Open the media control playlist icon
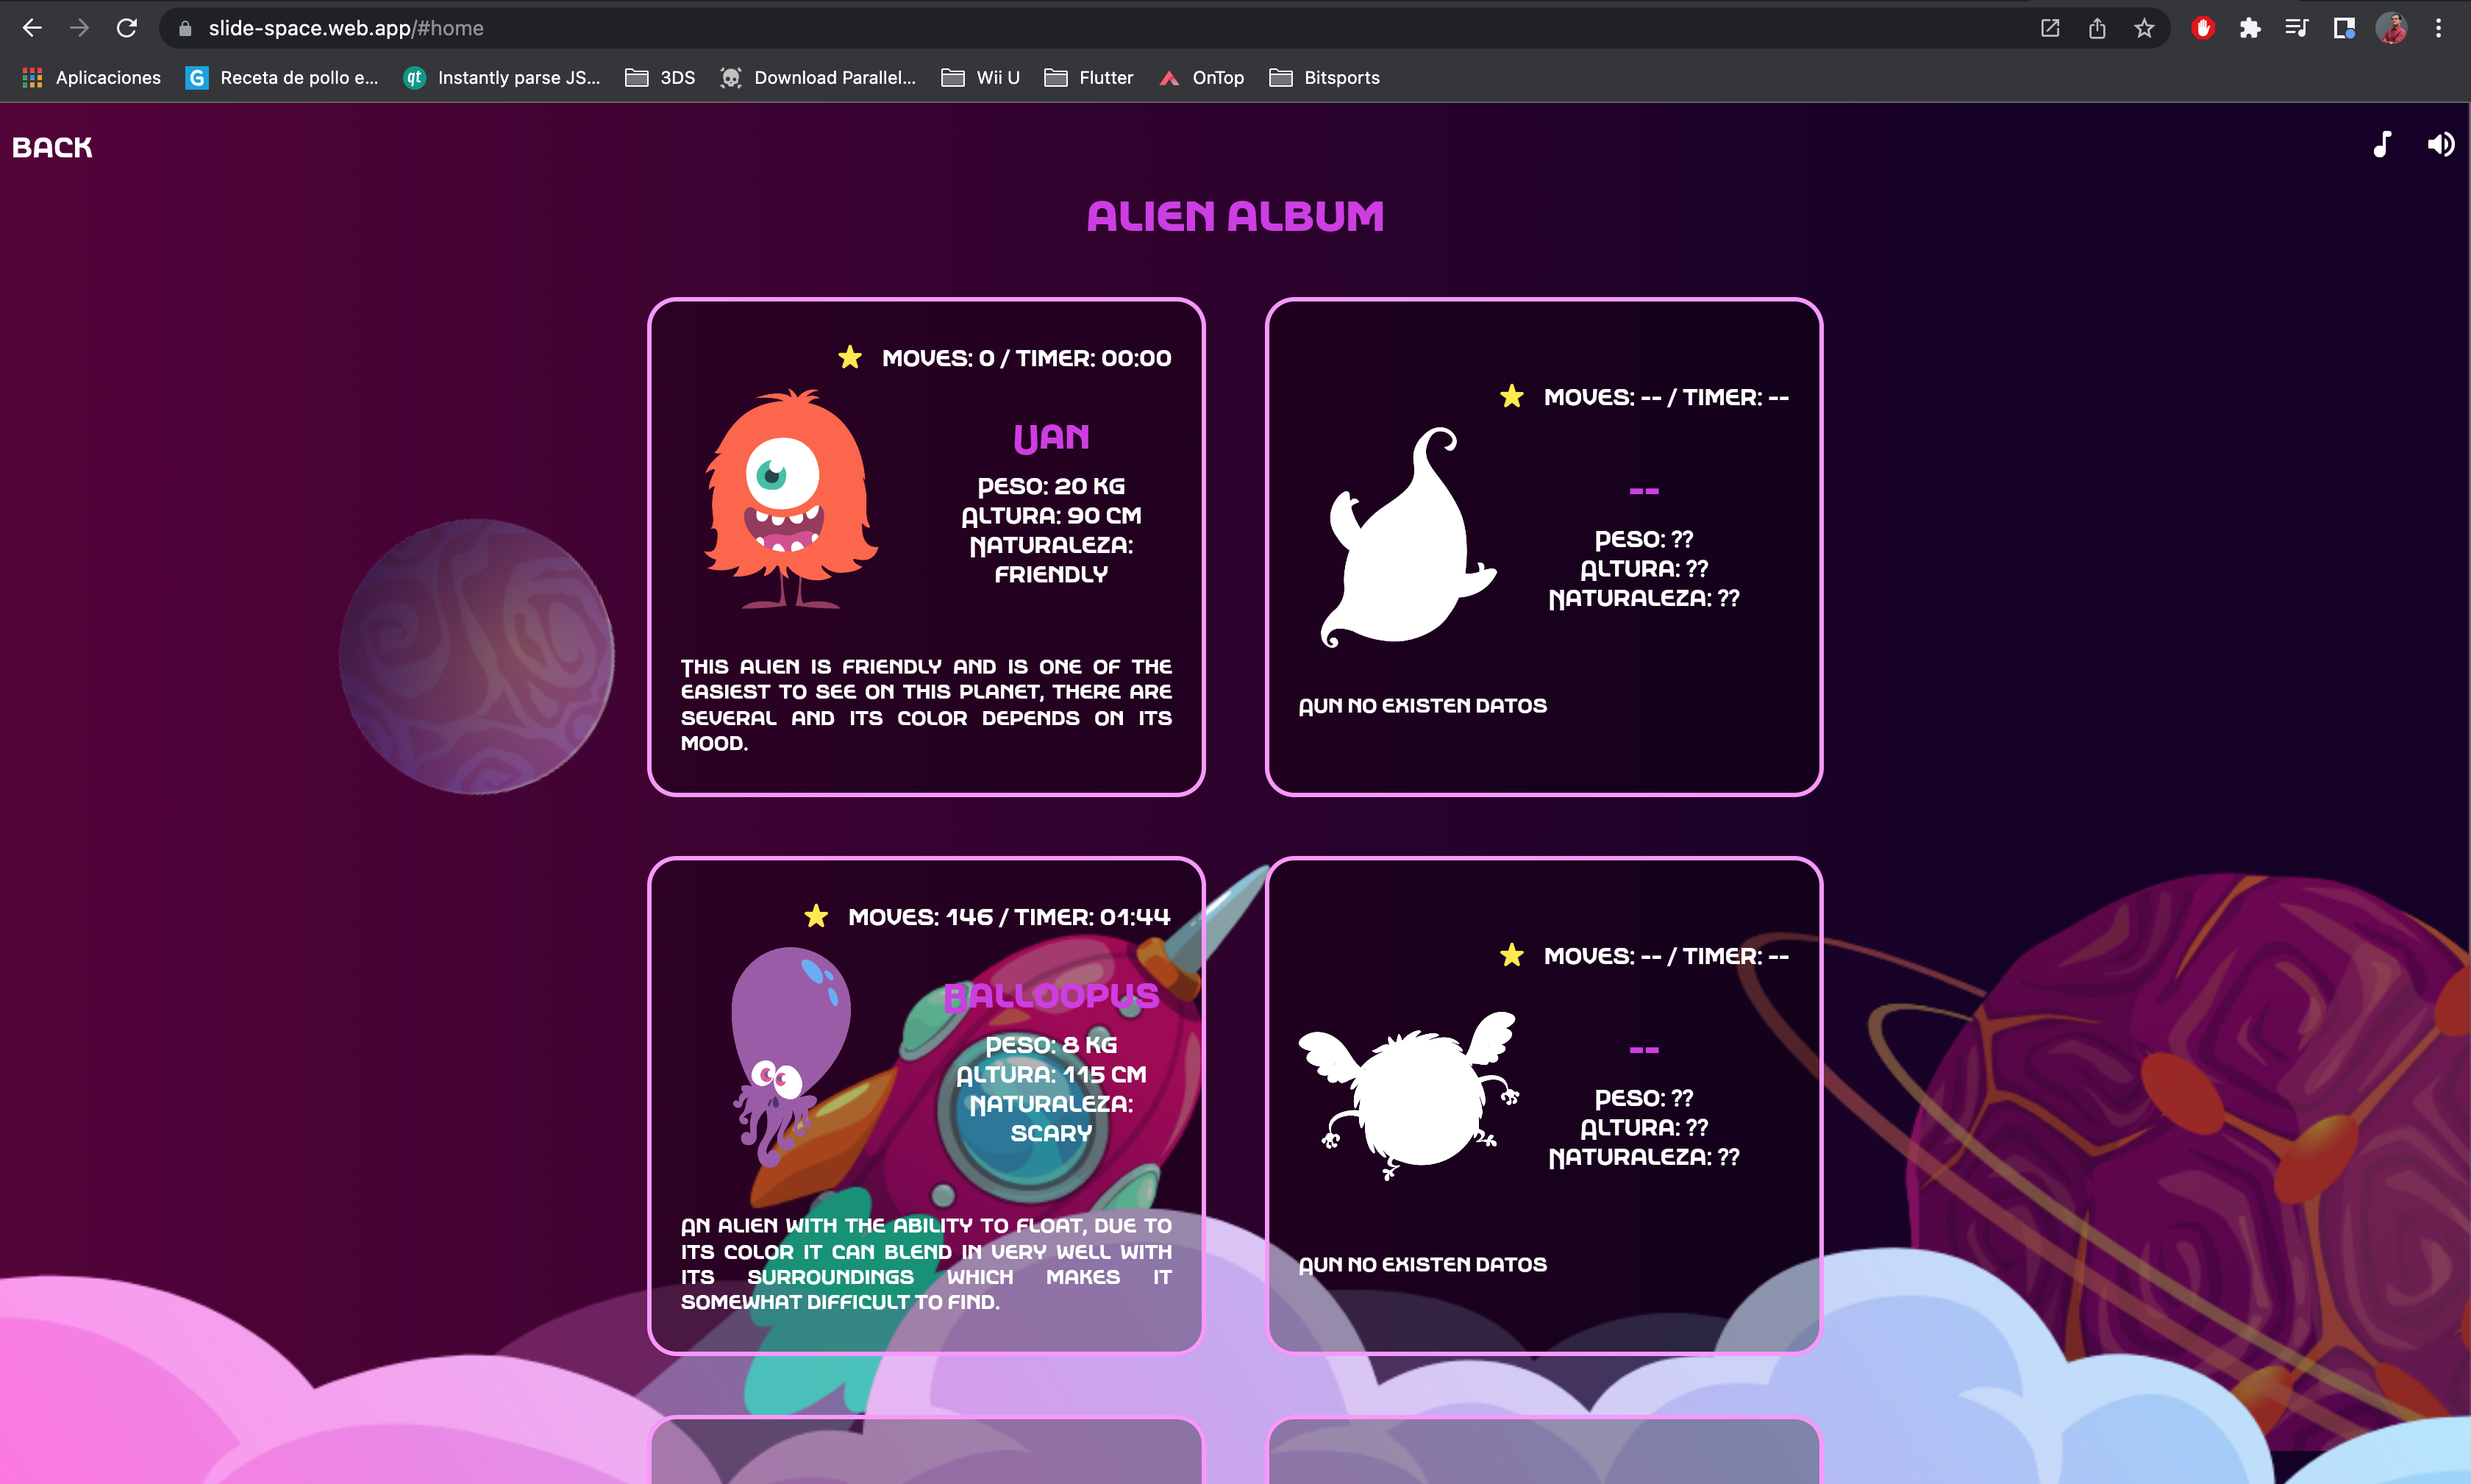This screenshot has width=2471, height=1484. (x=2296, y=28)
